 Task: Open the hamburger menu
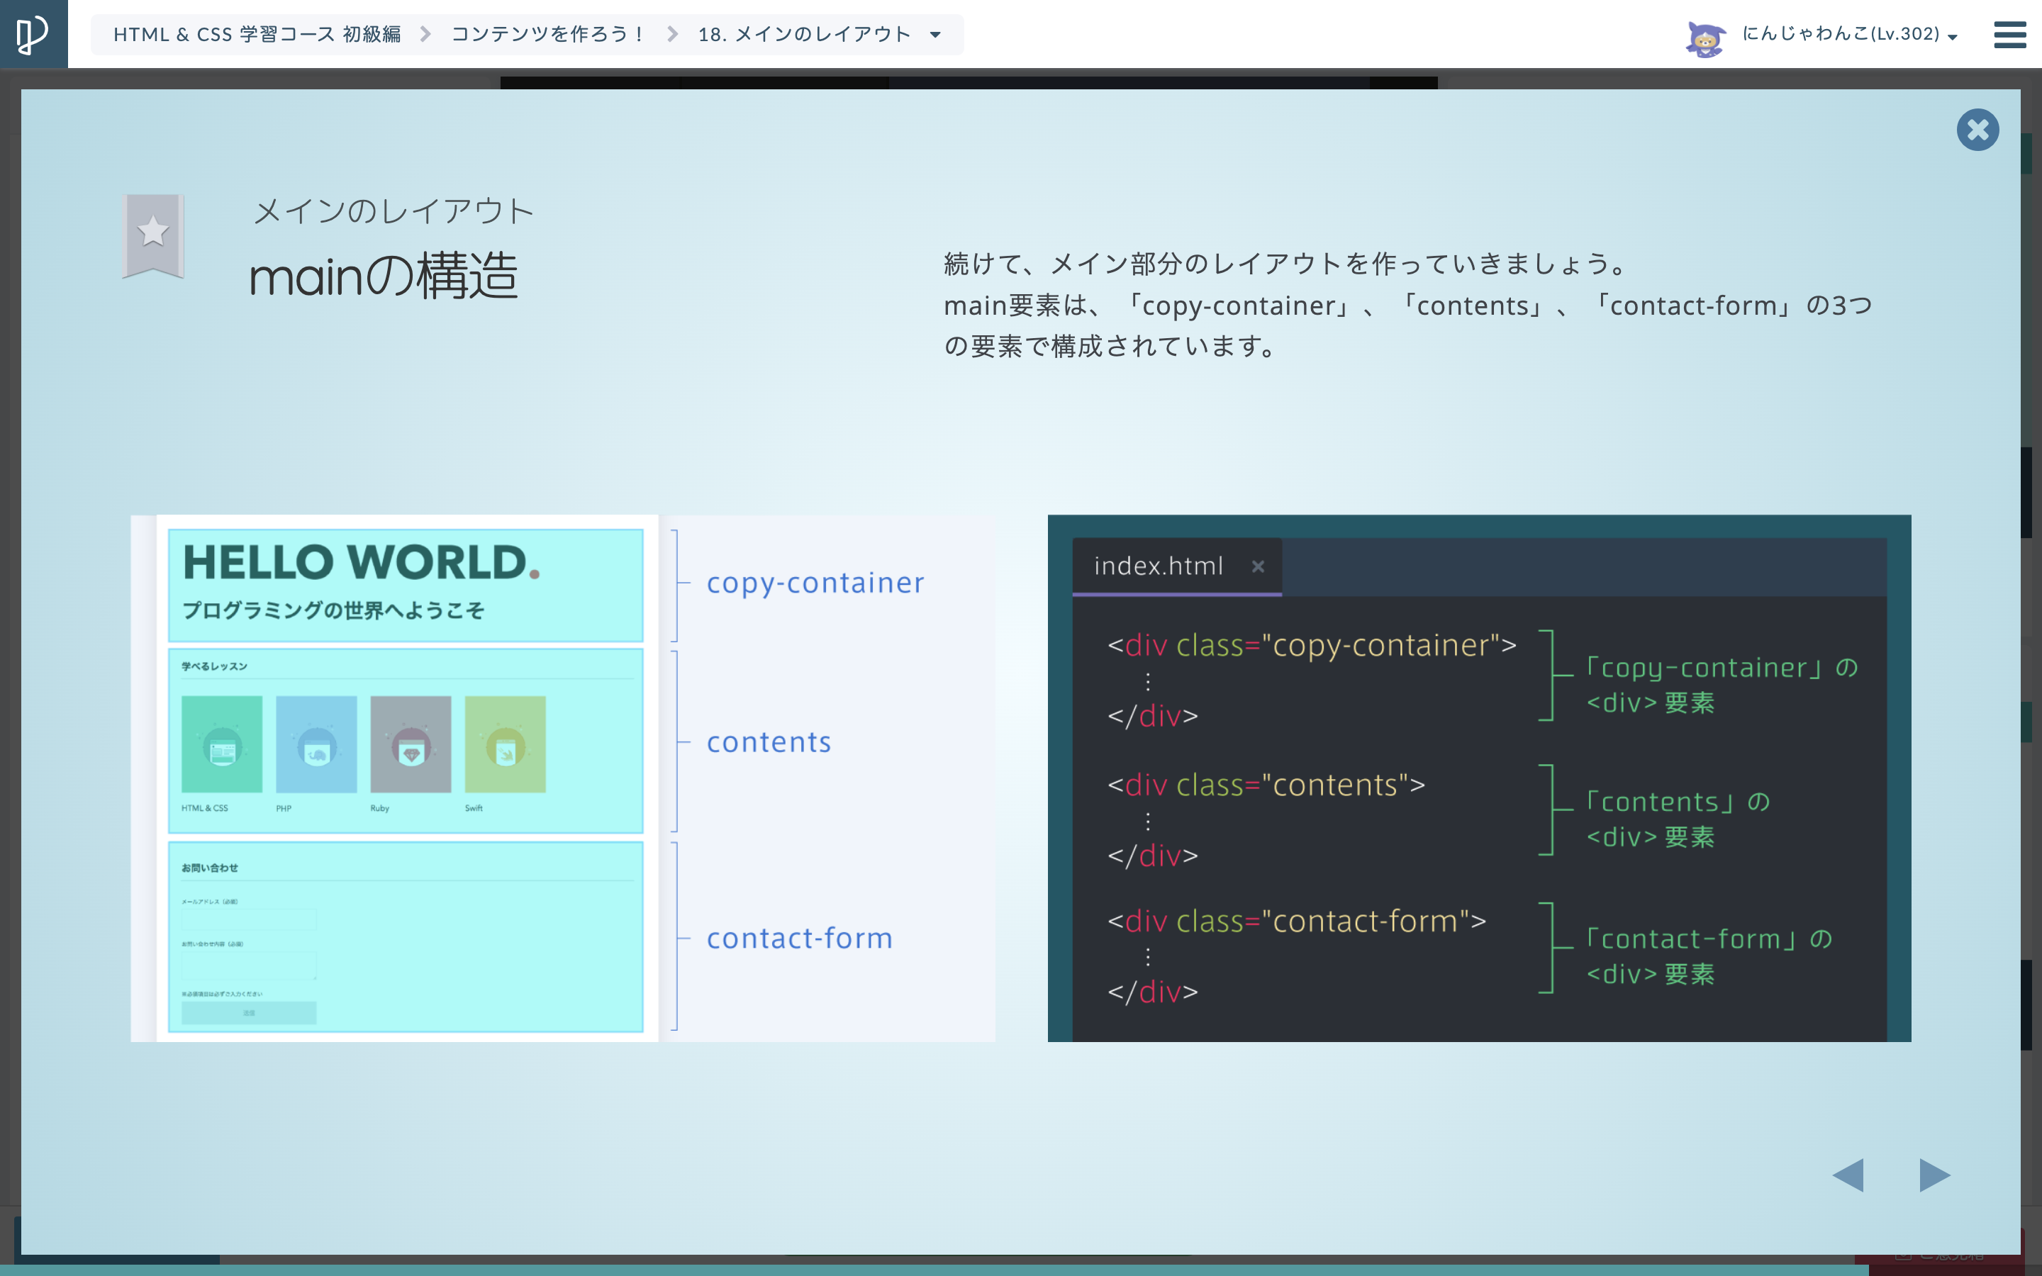pyautogui.click(x=2009, y=35)
